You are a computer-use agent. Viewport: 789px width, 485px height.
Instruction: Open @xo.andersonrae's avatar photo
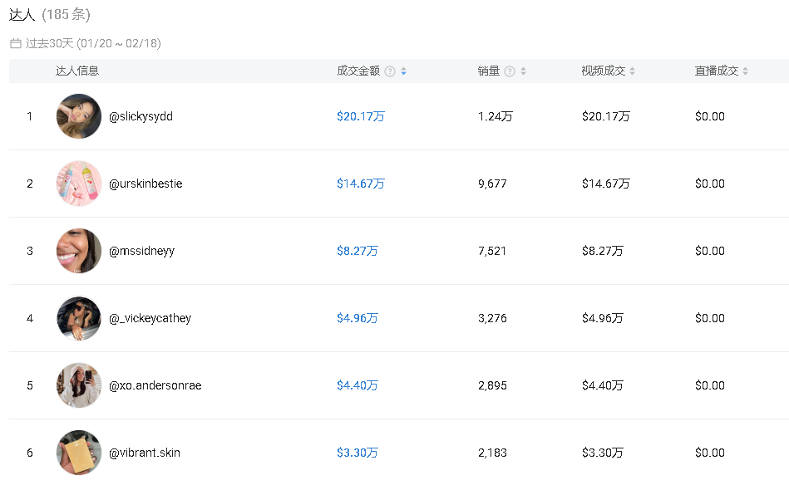pos(79,385)
